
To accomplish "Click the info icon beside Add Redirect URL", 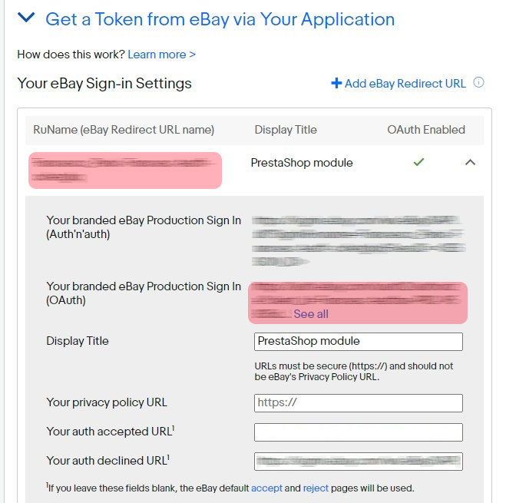I will pyautogui.click(x=479, y=83).
